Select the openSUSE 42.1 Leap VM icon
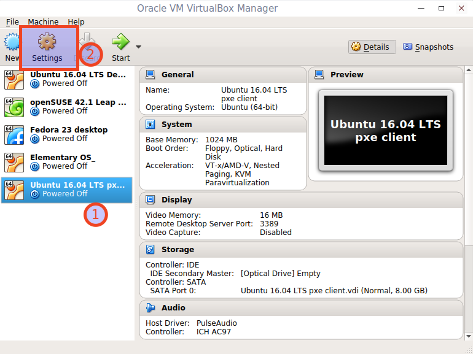Screen dimensions: 473x354 tap(14, 107)
